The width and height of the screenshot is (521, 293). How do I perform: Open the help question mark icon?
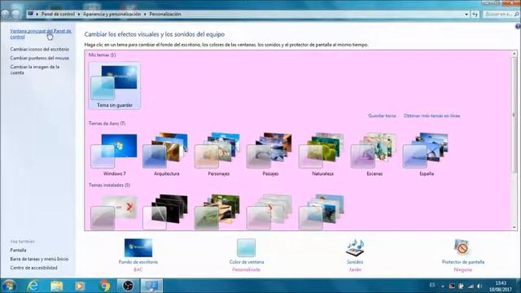(518, 26)
